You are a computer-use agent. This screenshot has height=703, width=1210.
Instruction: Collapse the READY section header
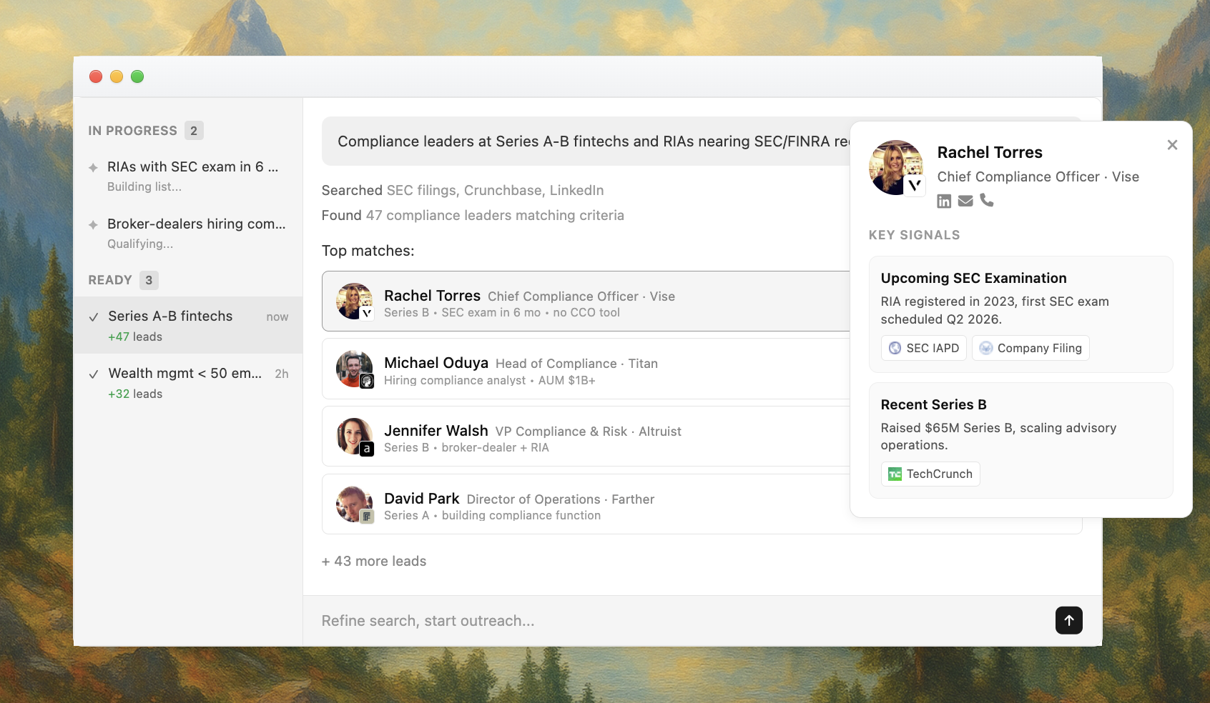tap(109, 280)
